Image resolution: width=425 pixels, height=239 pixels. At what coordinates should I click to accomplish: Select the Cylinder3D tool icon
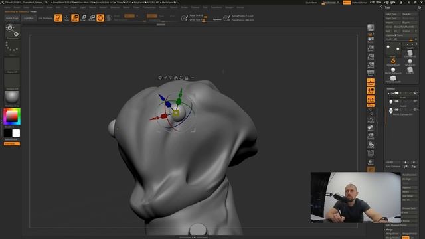(x=410, y=53)
